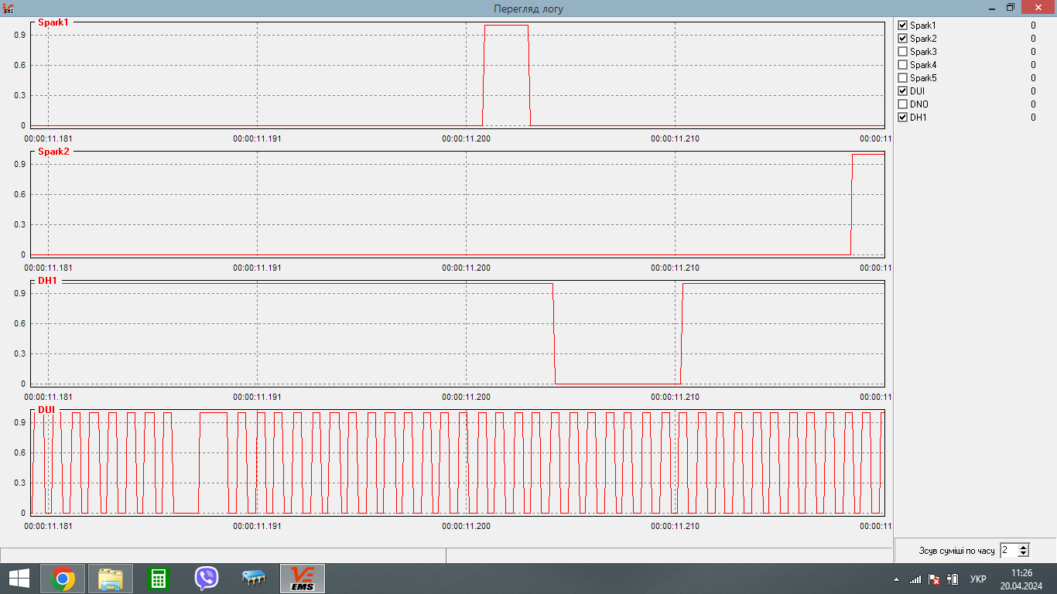The height and width of the screenshot is (594, 1057).
Task: Click the Action Center flag tray icon
Action: tap(934, 579)
